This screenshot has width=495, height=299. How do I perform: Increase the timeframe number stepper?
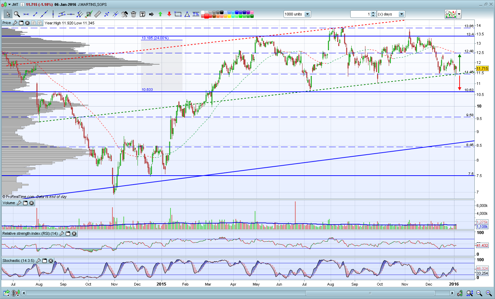coord(373,13)
